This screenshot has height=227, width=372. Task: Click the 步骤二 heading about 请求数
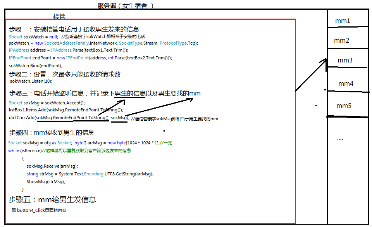pyautogui.click(x=65, y=75)
